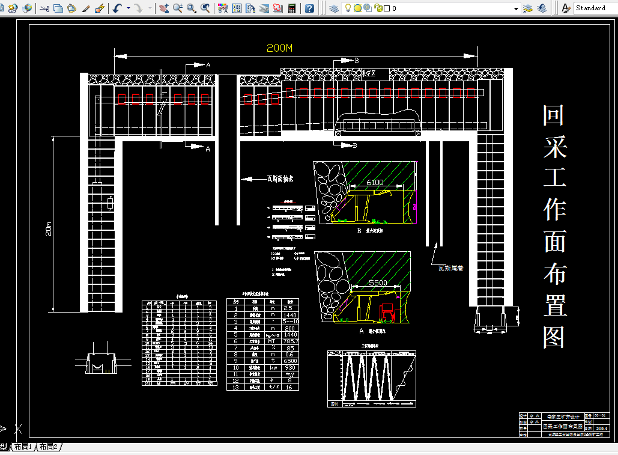
Task: Open the DesignCenter icon
Action: (237, 8)
